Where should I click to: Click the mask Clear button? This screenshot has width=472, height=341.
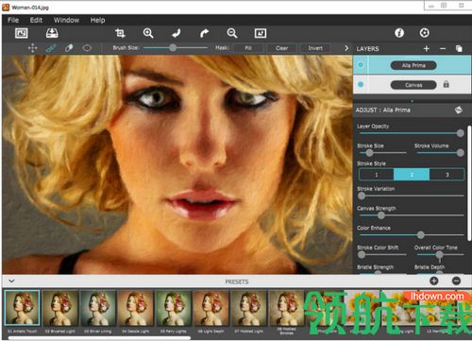[282, 48]
